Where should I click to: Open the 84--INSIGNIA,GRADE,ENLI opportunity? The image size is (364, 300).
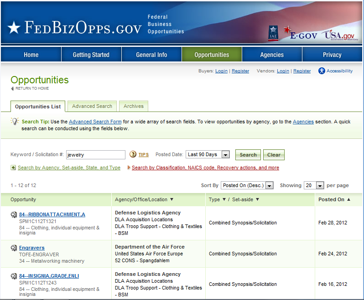tap(49, 276)
